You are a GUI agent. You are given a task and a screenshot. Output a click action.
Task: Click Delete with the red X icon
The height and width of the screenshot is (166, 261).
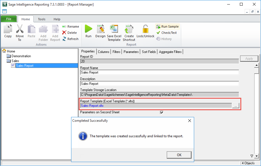click(69, 33)
